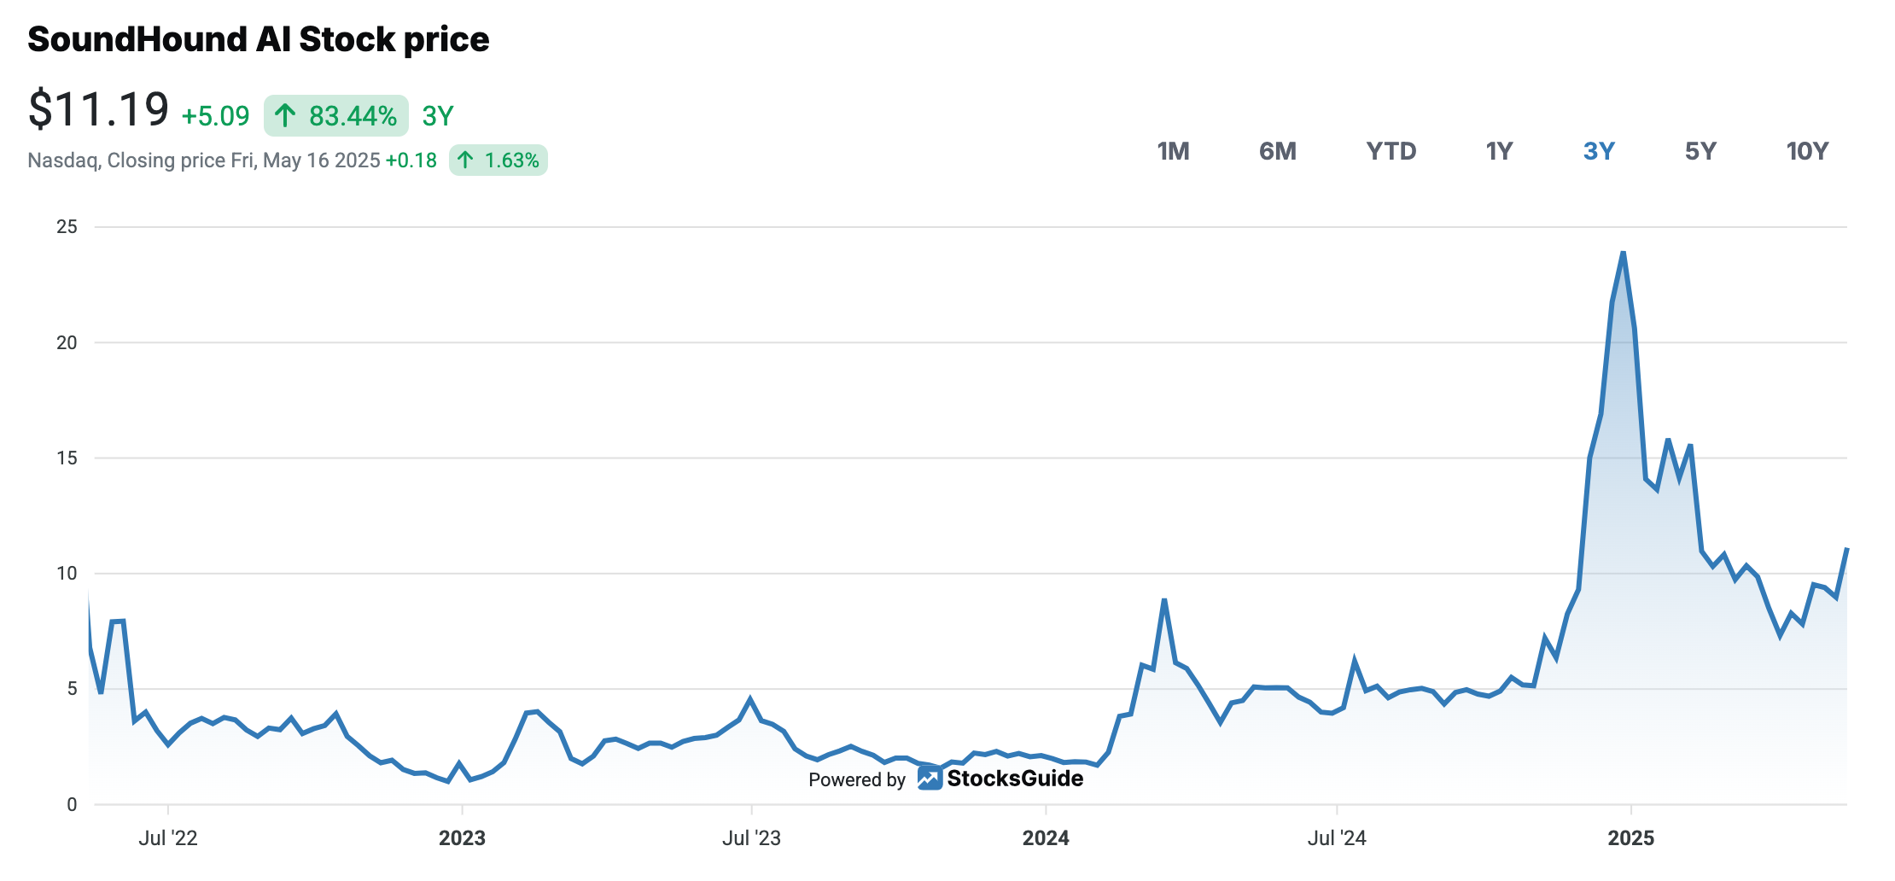Screen dimensions: 1895x881
Task: Click the +5.09 change value
Action: (215, 116)
